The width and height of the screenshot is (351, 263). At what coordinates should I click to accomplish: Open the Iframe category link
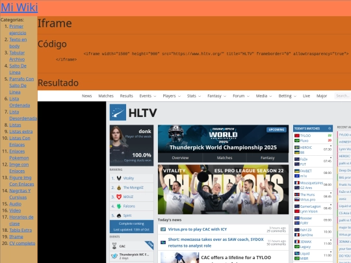[16, 236]
